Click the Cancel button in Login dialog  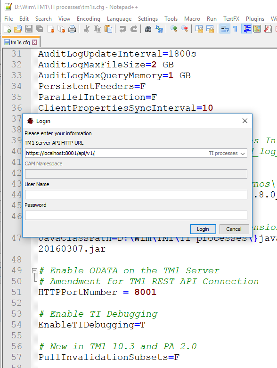click(x=234, y=229)
